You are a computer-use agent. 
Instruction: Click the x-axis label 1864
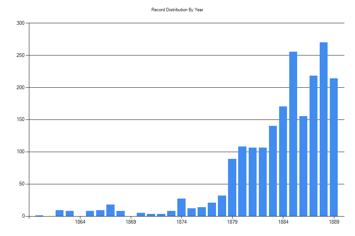(x=80, y=222)
